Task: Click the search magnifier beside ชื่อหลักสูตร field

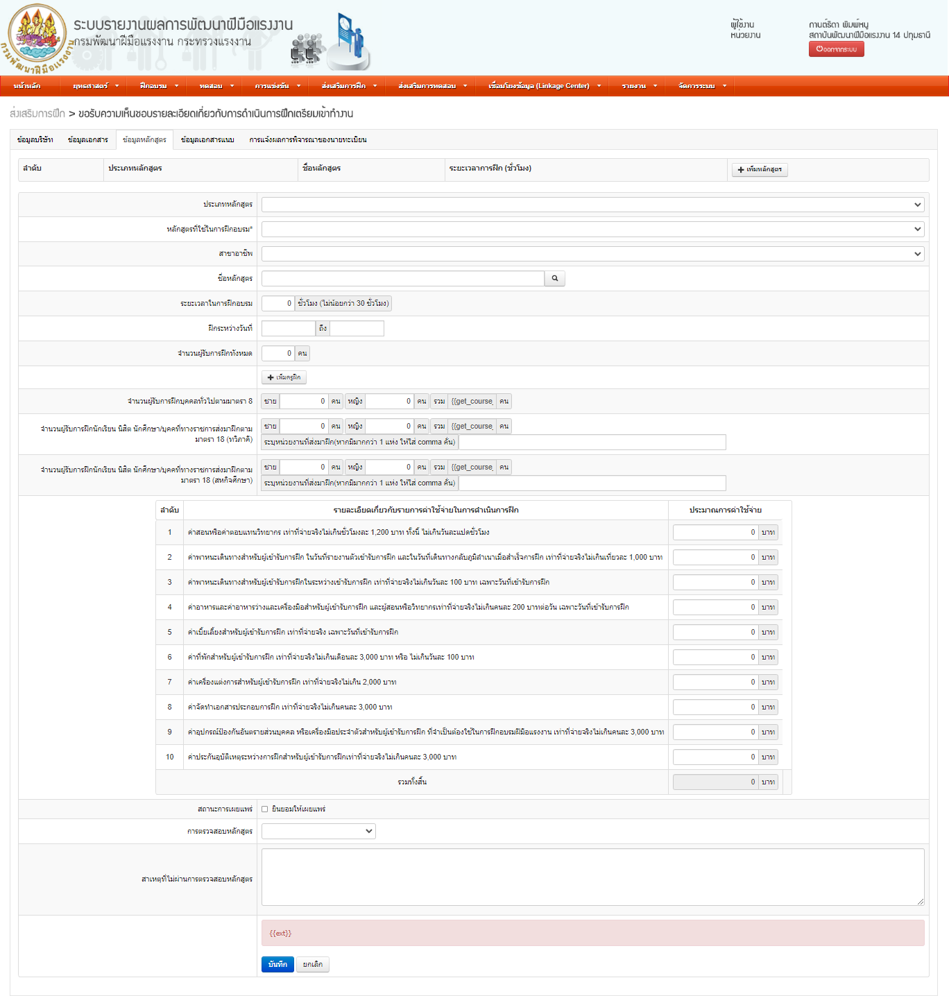Action: click(x=555, y=278)
